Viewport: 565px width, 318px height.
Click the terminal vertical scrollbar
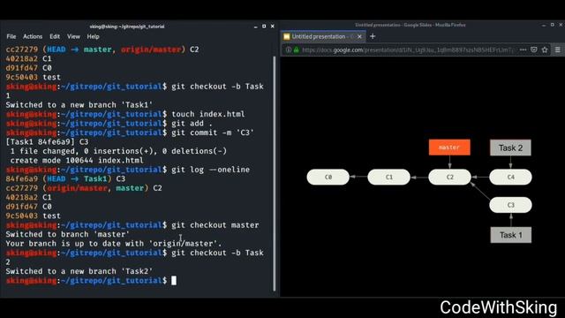275,173
